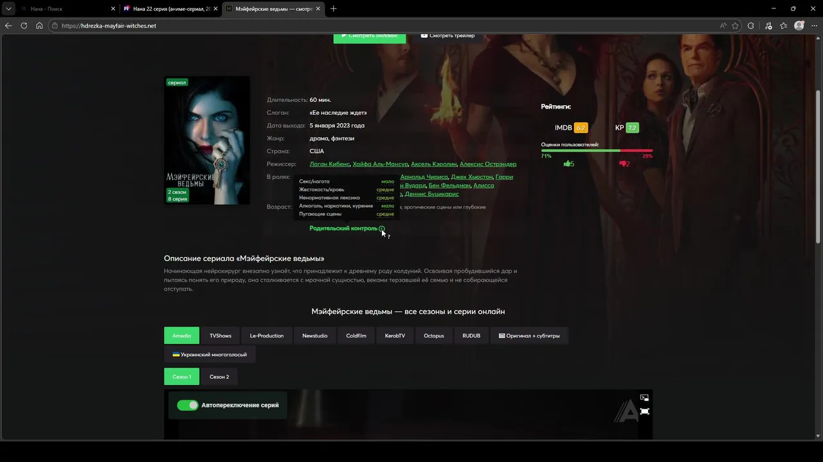Click the fullscreen expand icon on player
This screenshot has height=462, width=823.
point(644,411)
